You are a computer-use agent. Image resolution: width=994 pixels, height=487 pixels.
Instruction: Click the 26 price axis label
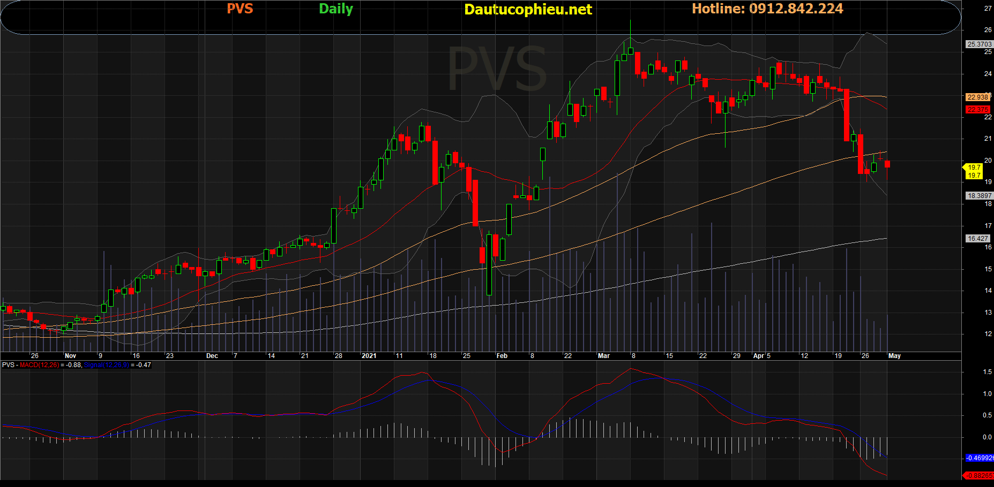(988, 30)
